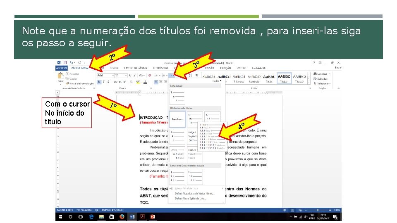
Task: Switch to EXIBIÇÃO ribbon tab
Action: pyautogui.click(x=225, y=68)
